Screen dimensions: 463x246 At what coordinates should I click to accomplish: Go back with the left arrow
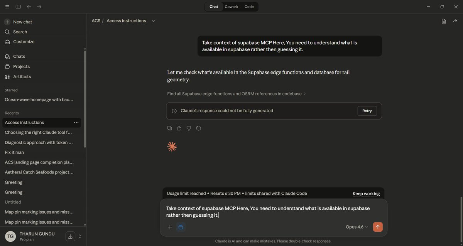coord(29,7)
